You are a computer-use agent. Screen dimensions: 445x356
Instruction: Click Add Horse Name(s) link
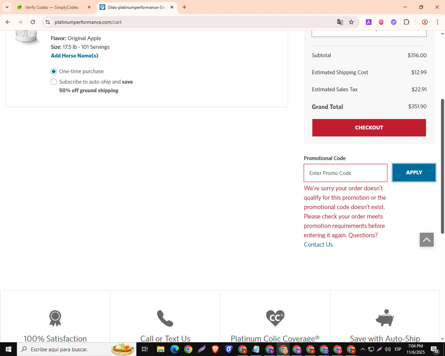pyautogui.click(x=74, y=55)
